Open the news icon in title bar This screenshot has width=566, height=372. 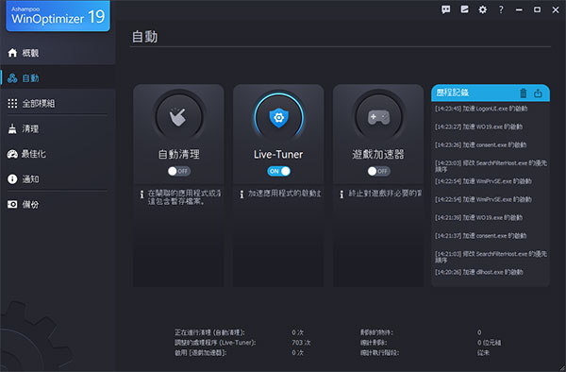(x=464, y=9)
